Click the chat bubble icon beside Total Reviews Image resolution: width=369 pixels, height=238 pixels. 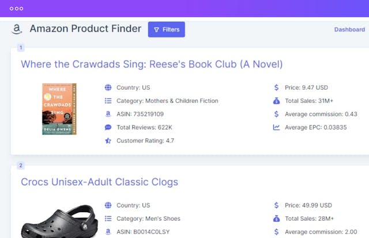[x=108, y=128]
